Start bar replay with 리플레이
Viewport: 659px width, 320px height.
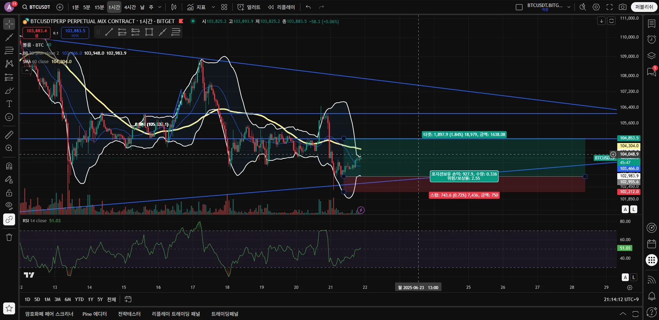[282, 7]
